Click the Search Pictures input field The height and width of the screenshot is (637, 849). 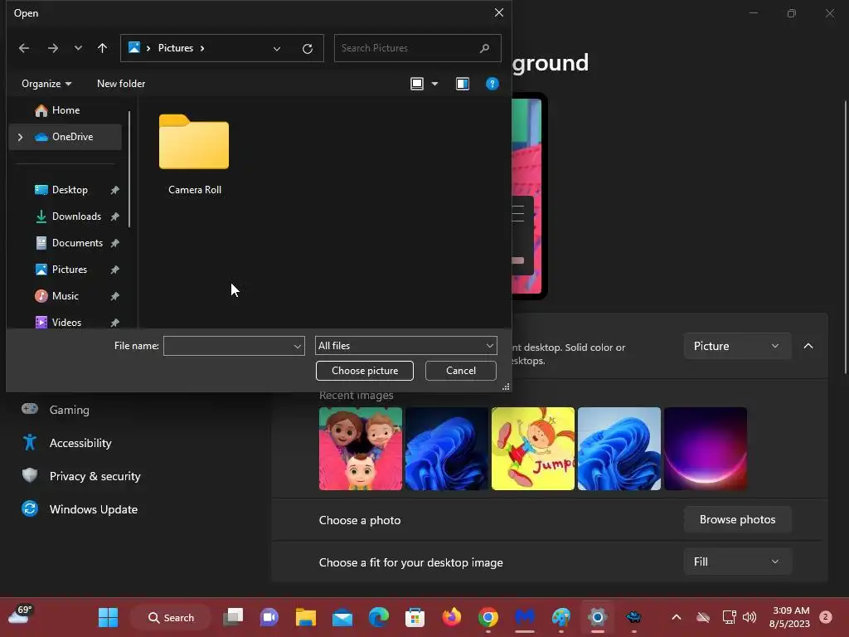[x=418, y=48]
